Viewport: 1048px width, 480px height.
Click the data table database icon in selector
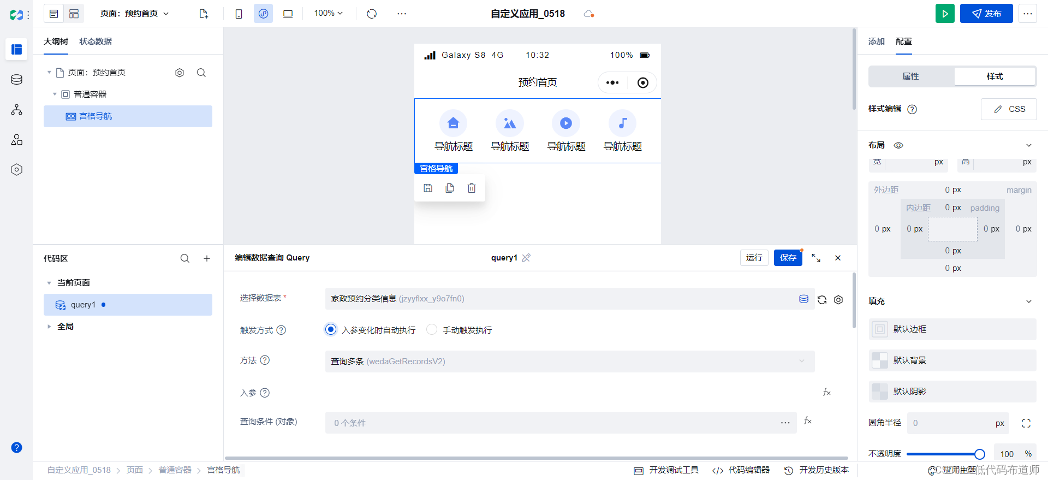(x=804, y=299)
